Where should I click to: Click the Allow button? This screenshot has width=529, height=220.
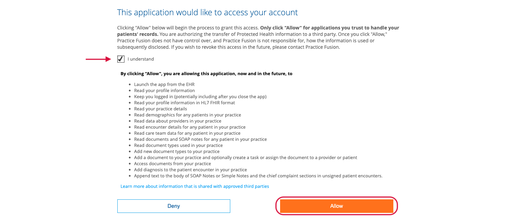pyautogui.click(x=336, y=206)
